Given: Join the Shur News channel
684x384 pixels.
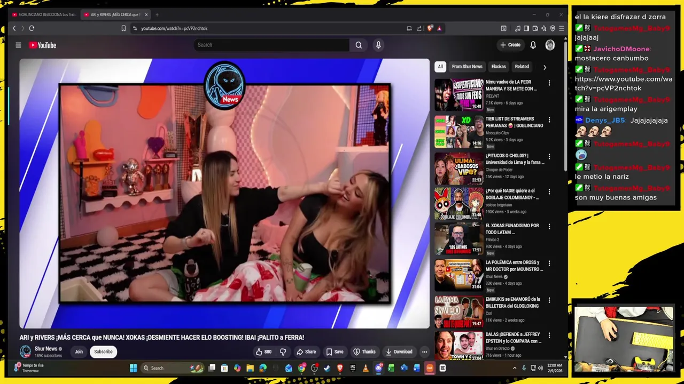Looking at the screenshot, I should [79, 351].
